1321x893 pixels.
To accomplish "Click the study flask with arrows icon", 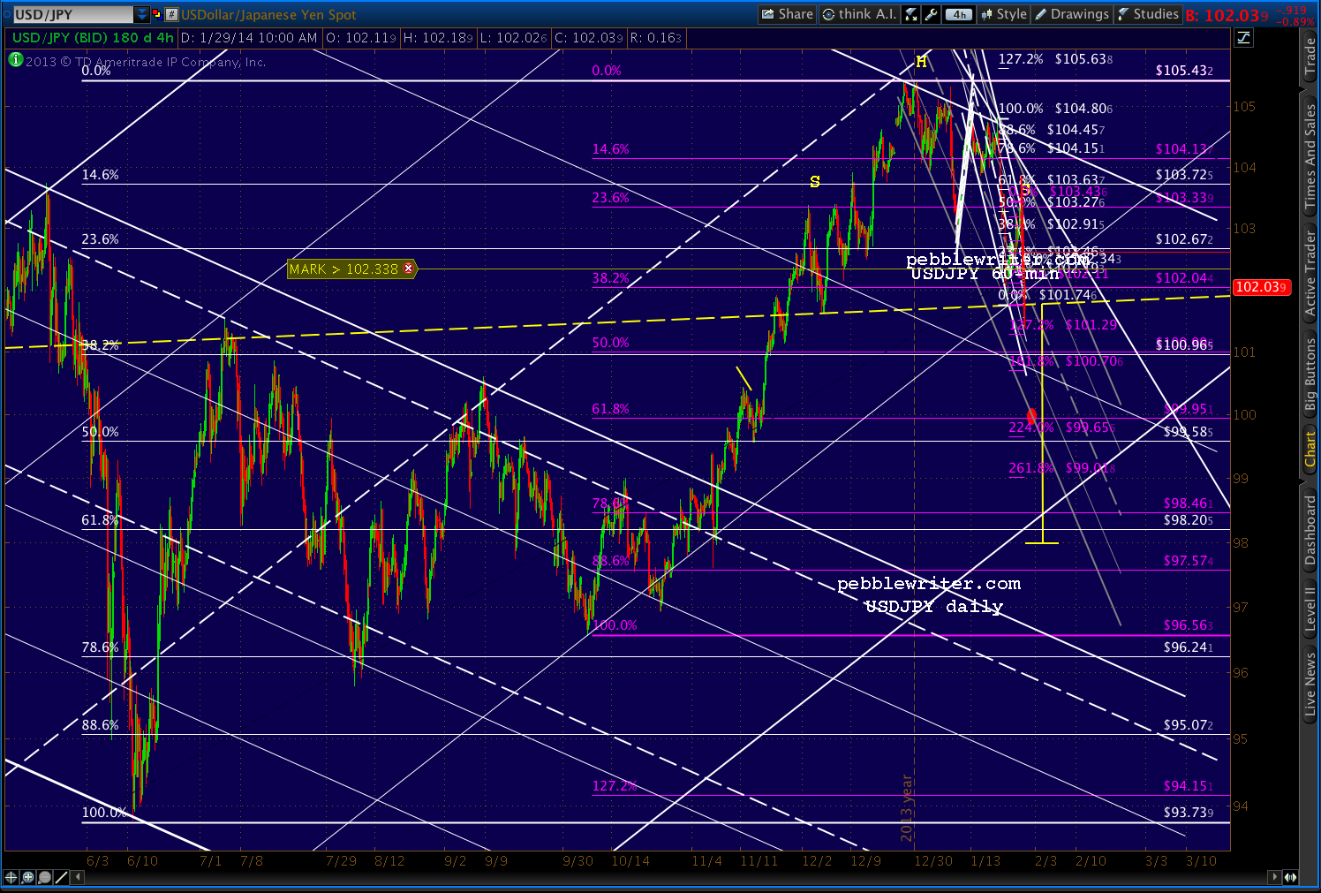I will click(911, 14).
